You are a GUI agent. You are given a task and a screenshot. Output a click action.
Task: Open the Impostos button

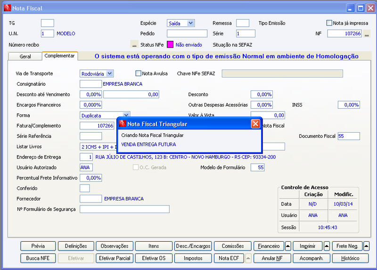(193, 258)
